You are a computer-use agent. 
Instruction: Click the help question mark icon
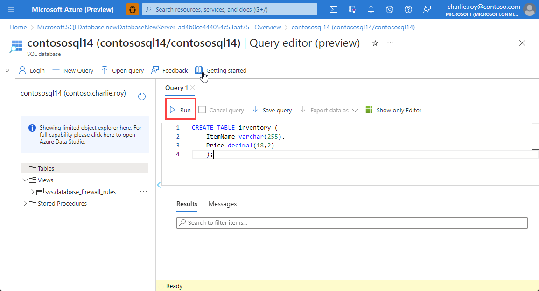coord(408,9)
